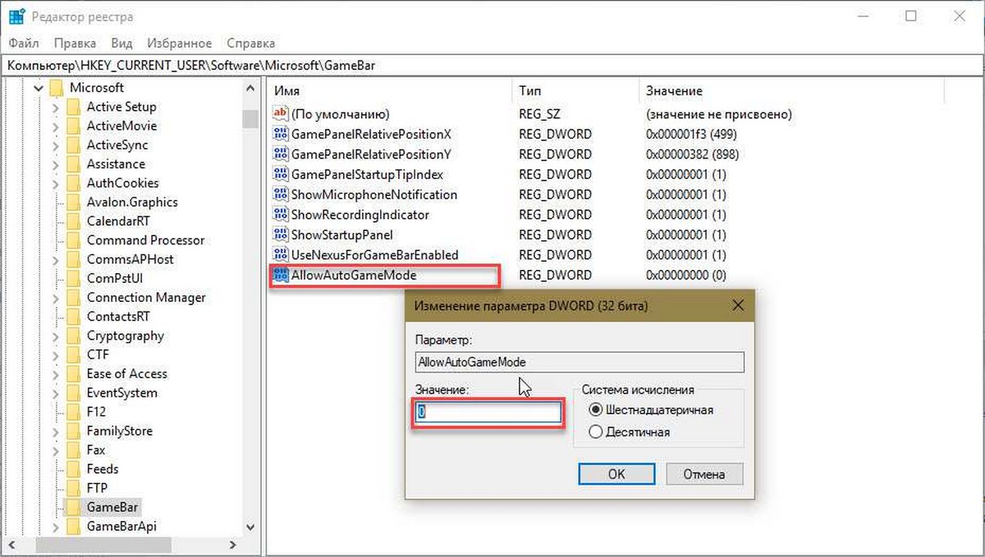This screenshot has width=985, height=557.
Task: Click the Avalon.Graphics folder icon
Action: (x=73, y=202)
